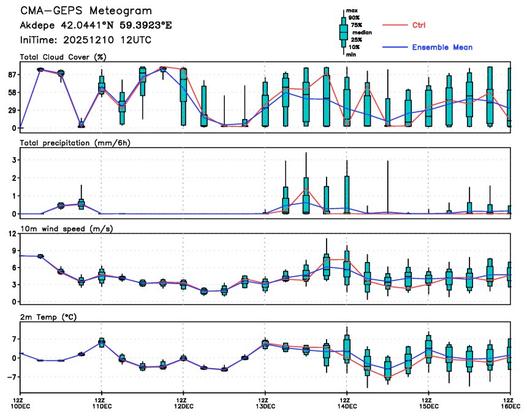
Task: Click the 90% label in boxplot legend
Action: click(354, 18)
